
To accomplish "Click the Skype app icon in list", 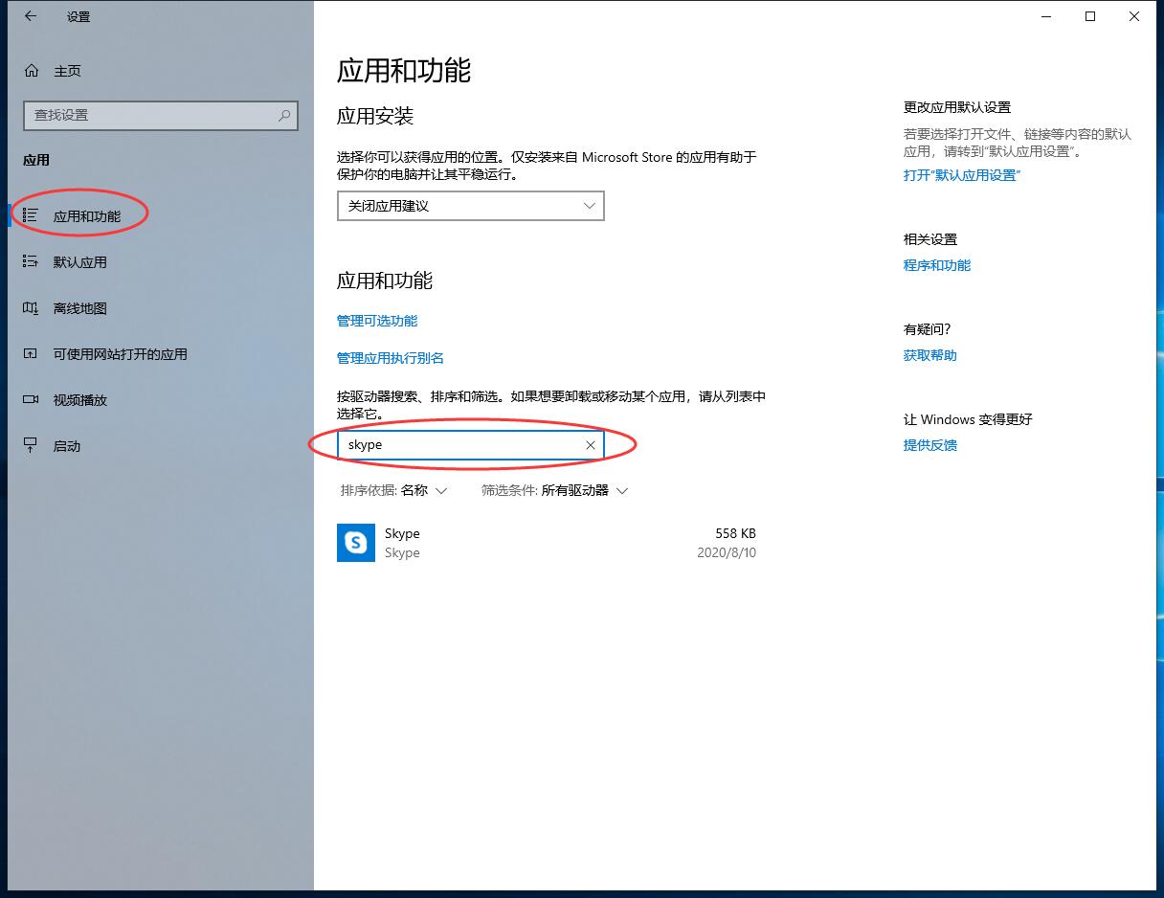I will coord(356,543).
